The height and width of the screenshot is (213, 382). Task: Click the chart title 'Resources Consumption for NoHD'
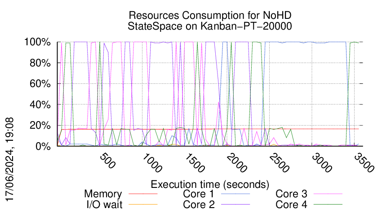click(x=210, y=15)
